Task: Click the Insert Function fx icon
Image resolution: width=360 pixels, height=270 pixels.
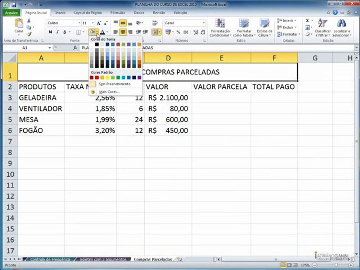Action: [x=75, y=48]
